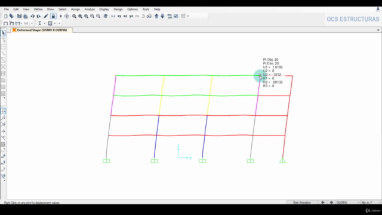Click the steel design I-beam icon
The image size is (382, 215).
(x=39, y=23)
